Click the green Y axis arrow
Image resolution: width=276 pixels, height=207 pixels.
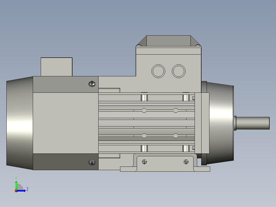pyautogui.click(x=16, y=184)
